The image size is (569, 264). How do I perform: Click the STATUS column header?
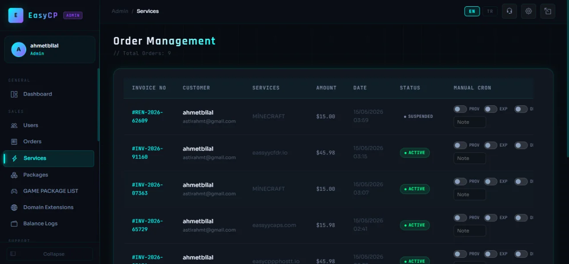pos(410,88)
